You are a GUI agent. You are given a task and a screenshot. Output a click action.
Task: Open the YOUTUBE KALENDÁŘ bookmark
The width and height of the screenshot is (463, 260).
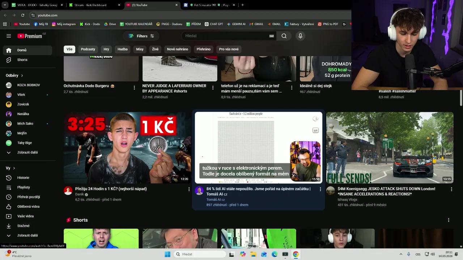[136, 24]
